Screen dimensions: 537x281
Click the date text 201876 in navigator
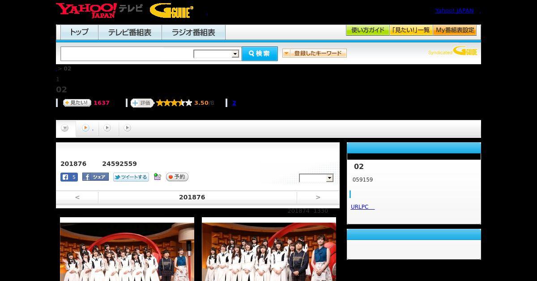coord(192,197)
